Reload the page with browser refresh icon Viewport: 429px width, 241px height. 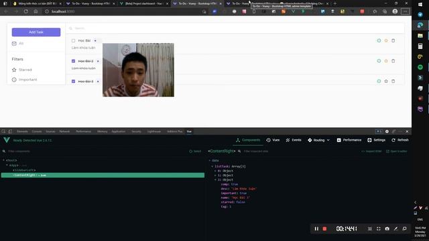coord(25,11)
